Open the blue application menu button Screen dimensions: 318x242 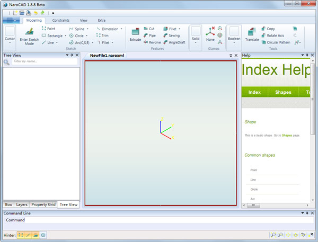[x=11, y=21]
